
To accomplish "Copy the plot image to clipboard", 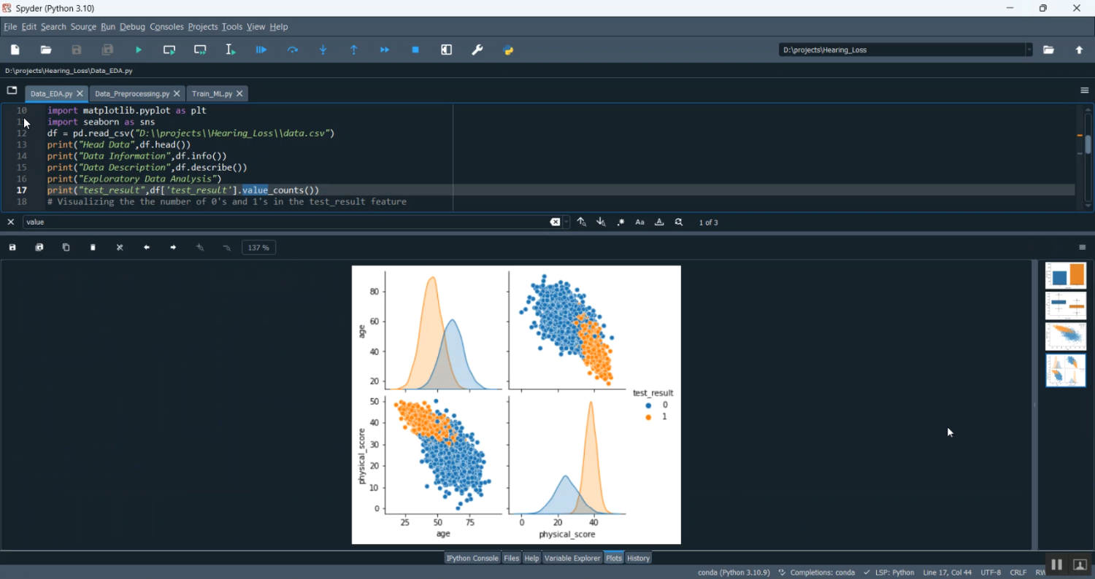I will (66, 248).
